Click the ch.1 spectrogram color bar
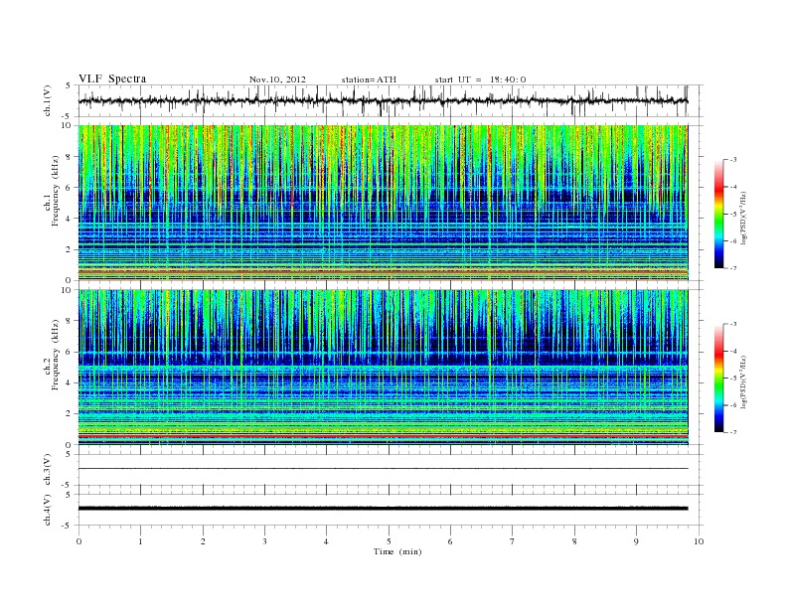The width and height of the screenshot is (787, 608). tap(718, 214)
